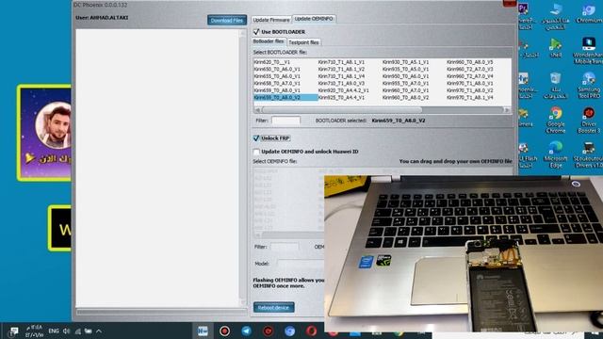This screenshot has height=339, width=603.
Task: Click the network icon in system tray
Action: tap(77, 331)
